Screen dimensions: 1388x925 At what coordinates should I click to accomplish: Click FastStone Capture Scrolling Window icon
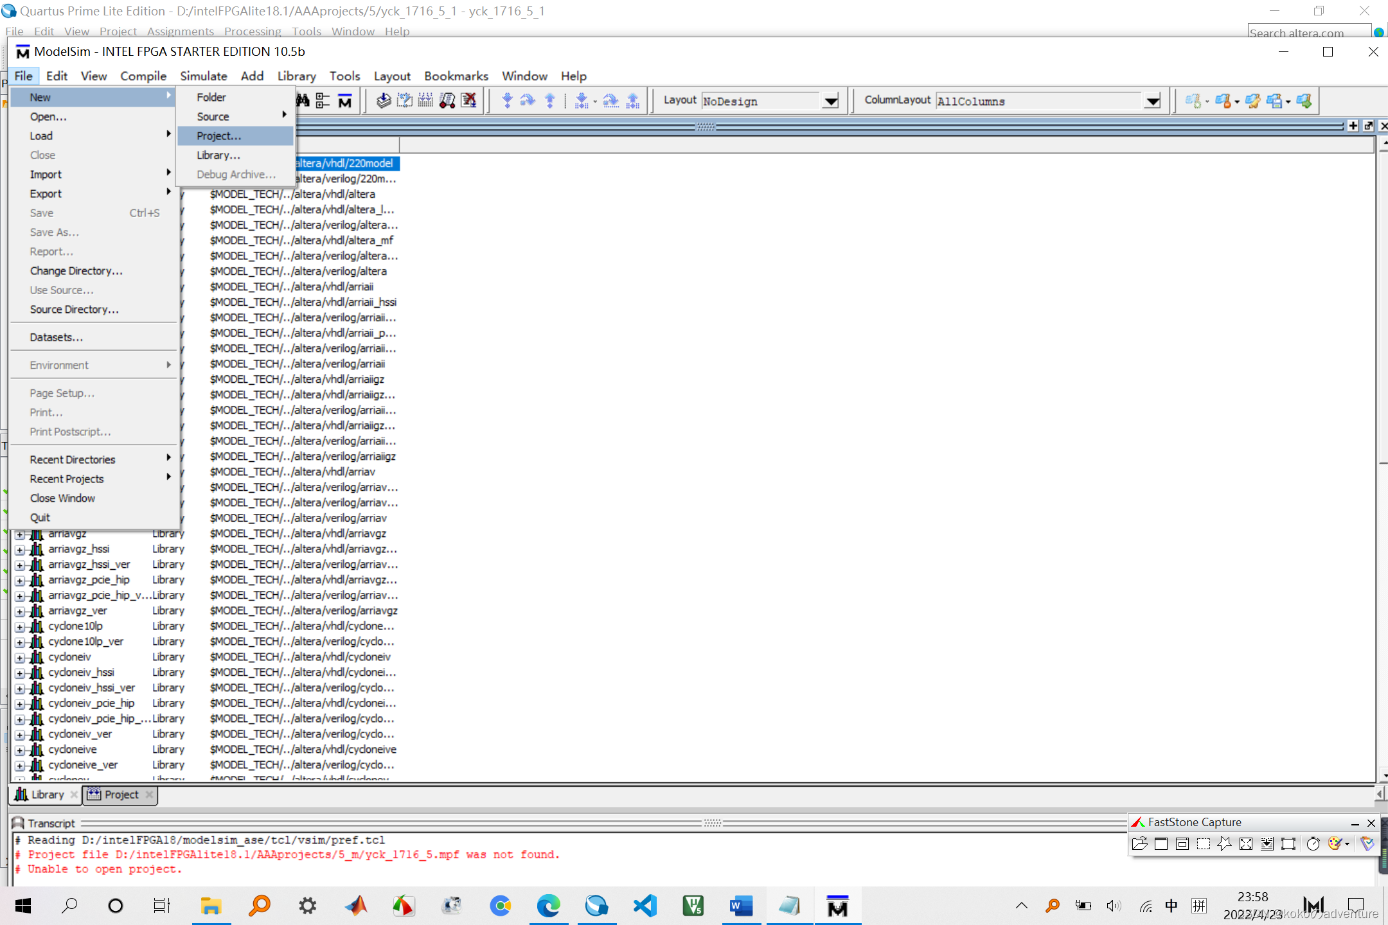pyautogui.click(x=1267, y=844)
